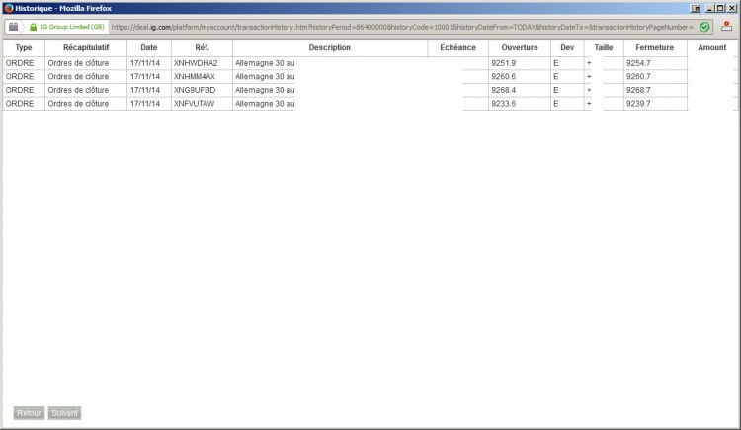
Task: Click the Firefox logo in title bar
Action: [8, 8]
